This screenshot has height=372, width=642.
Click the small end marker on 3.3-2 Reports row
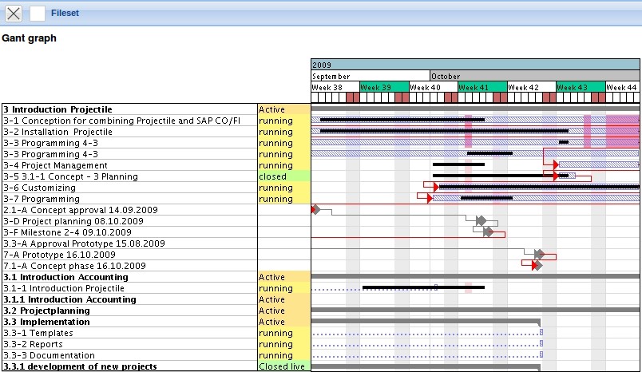[541, 343]
